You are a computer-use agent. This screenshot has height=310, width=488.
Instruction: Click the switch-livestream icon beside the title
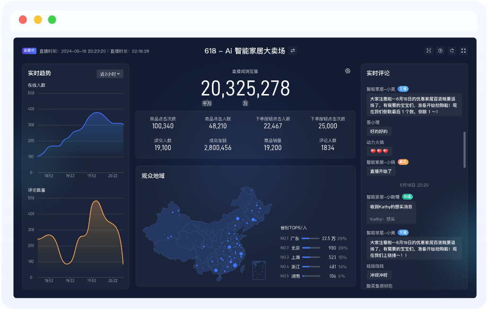(x=293, y=51)
